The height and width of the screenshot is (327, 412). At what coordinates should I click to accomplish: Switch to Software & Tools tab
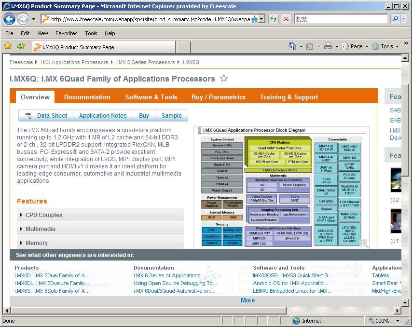[151, 97]
